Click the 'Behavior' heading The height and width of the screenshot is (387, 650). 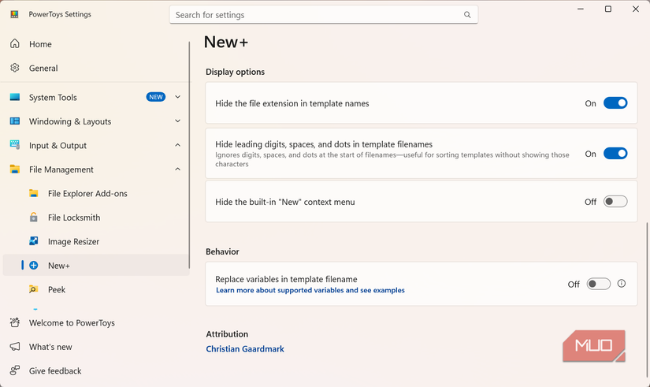222,251
